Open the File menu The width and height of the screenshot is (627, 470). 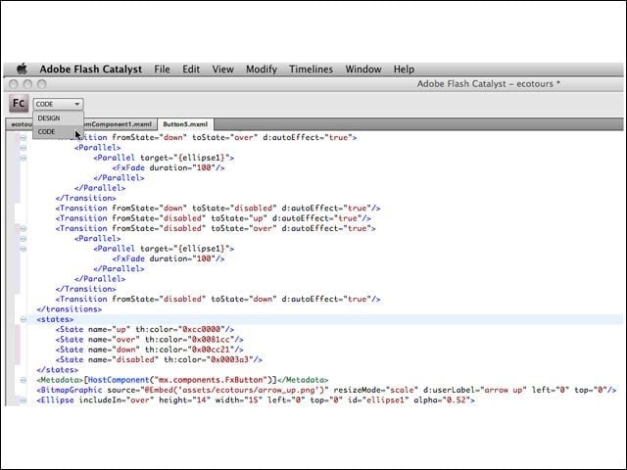click(x=162, y=70)
